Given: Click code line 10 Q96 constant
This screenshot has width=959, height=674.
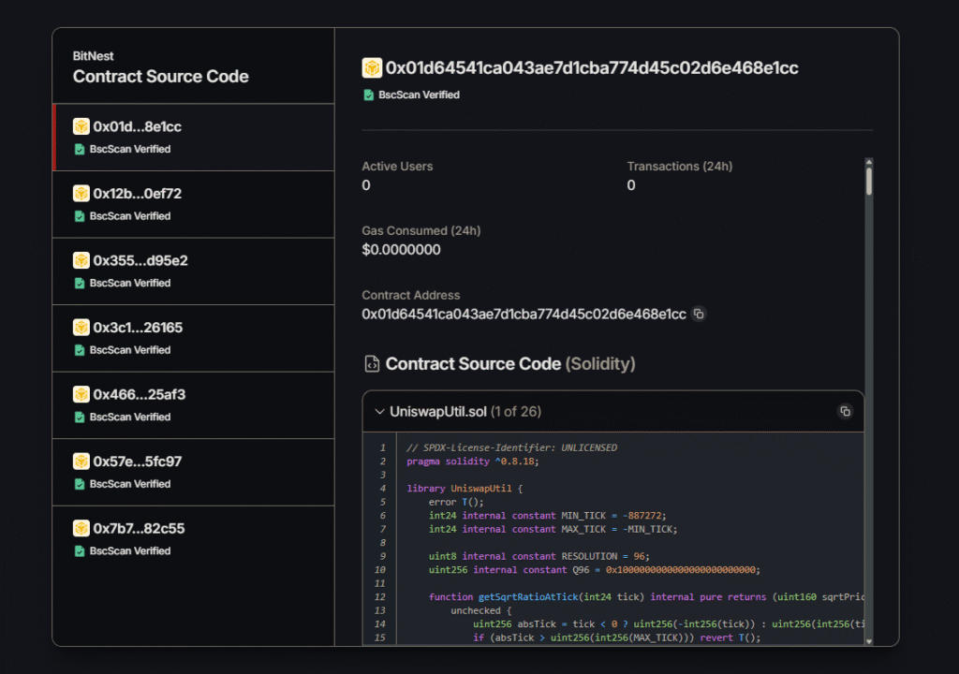Looking at the screenshot, I should point(595,570).
